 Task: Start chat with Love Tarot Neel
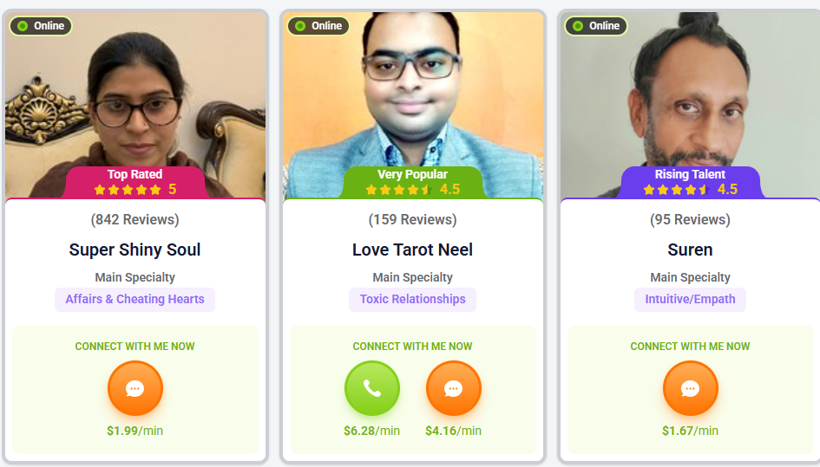[454, 388]
